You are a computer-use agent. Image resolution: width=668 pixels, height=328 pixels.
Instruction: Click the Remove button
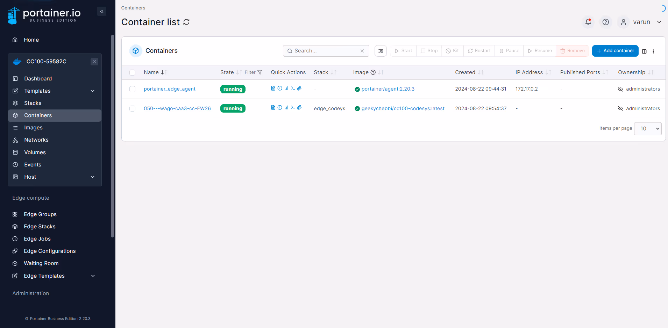click(x=573, y=51)
